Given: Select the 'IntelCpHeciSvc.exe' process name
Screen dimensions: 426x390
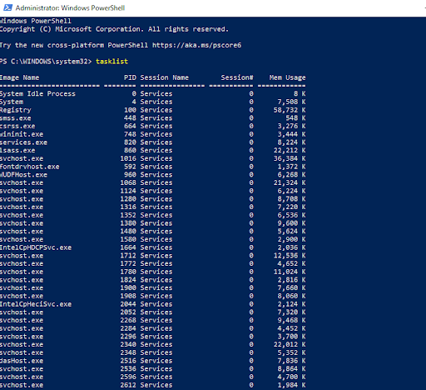Looking at the screenshot, I should click(36, 304).
